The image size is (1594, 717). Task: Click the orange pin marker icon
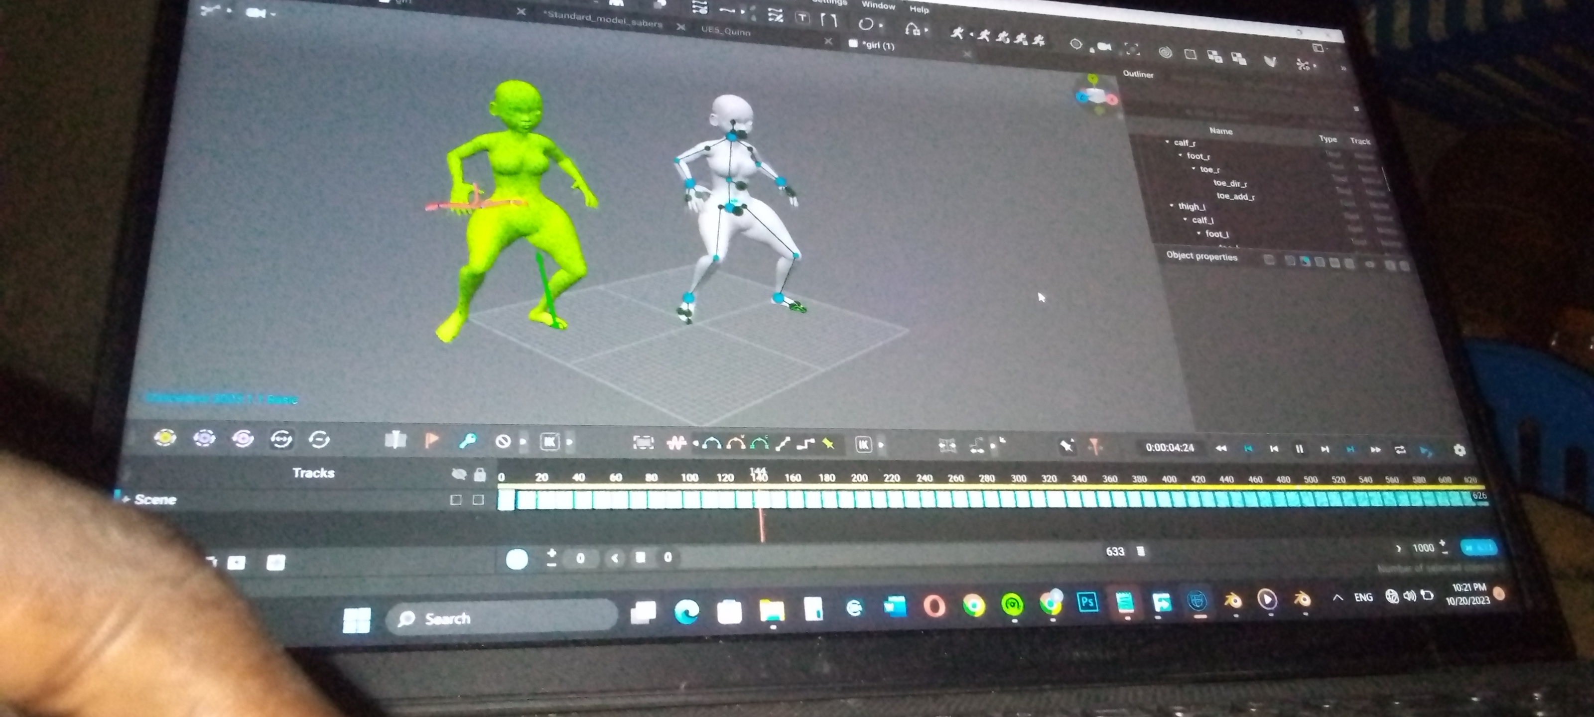(1095, 446)
